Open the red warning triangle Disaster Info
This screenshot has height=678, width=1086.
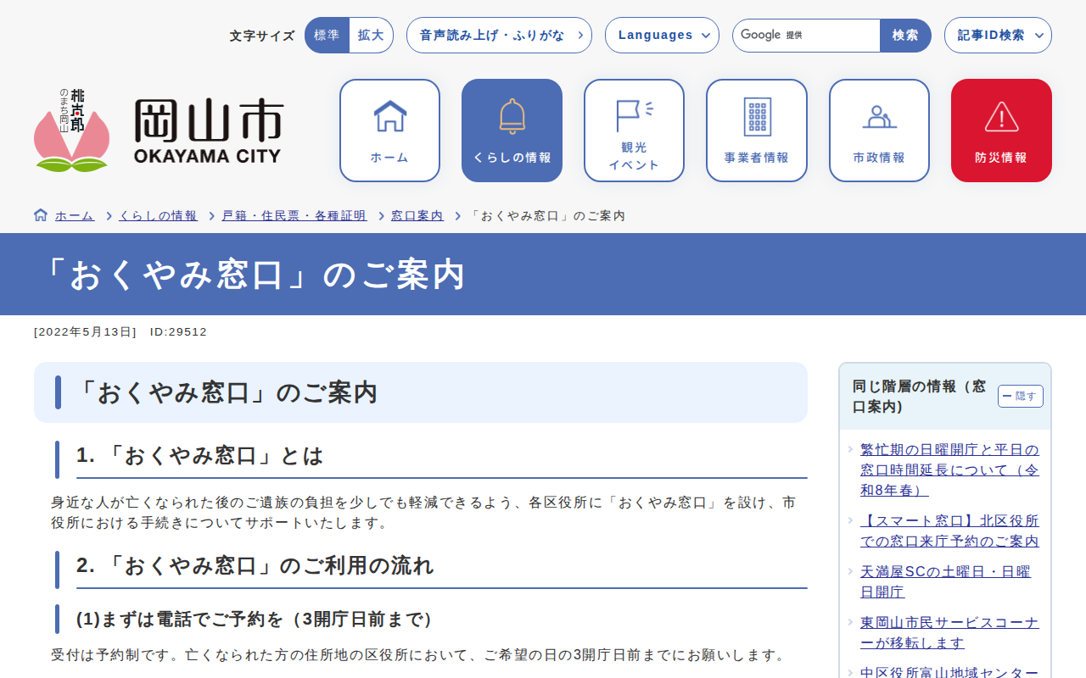1001,117
